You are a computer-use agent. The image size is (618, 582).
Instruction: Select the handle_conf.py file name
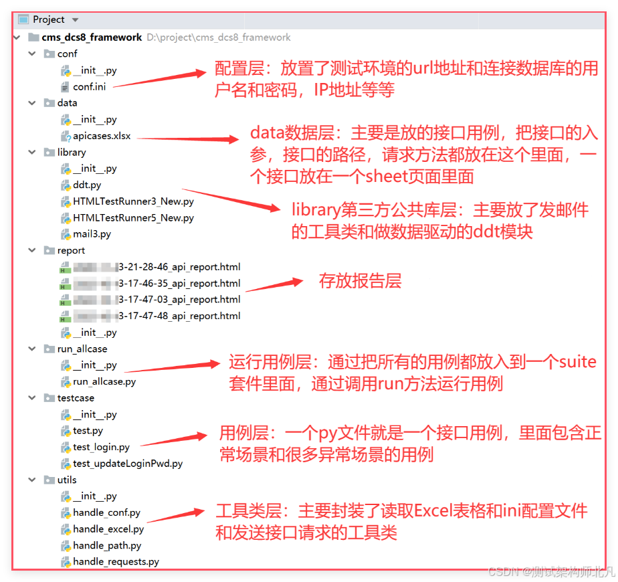[106, 513]
